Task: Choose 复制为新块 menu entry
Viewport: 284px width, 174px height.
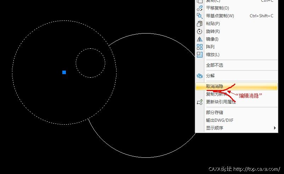Action: (x=216, y=94)
